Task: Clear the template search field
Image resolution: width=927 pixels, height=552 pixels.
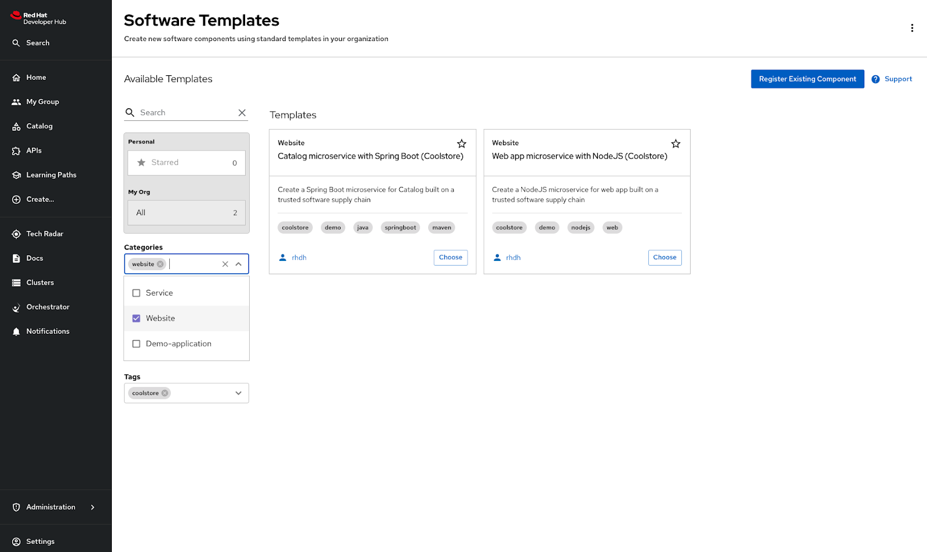Action: tap(242, 113)
